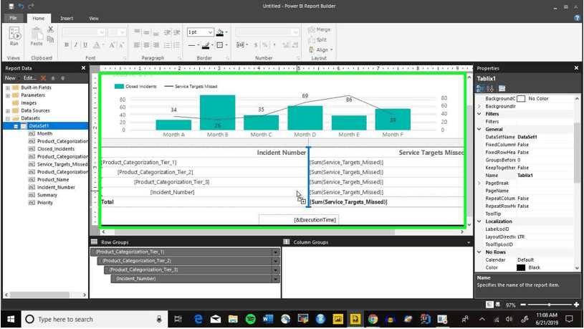Select the Closed_Incidents field
The height and width of the screenshot is (329, 584).
pyautogui.click(x=55, y=148)
